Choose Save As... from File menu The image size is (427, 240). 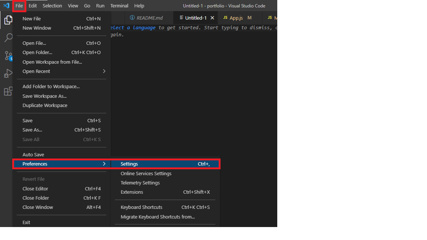click(x=32, y=130)
